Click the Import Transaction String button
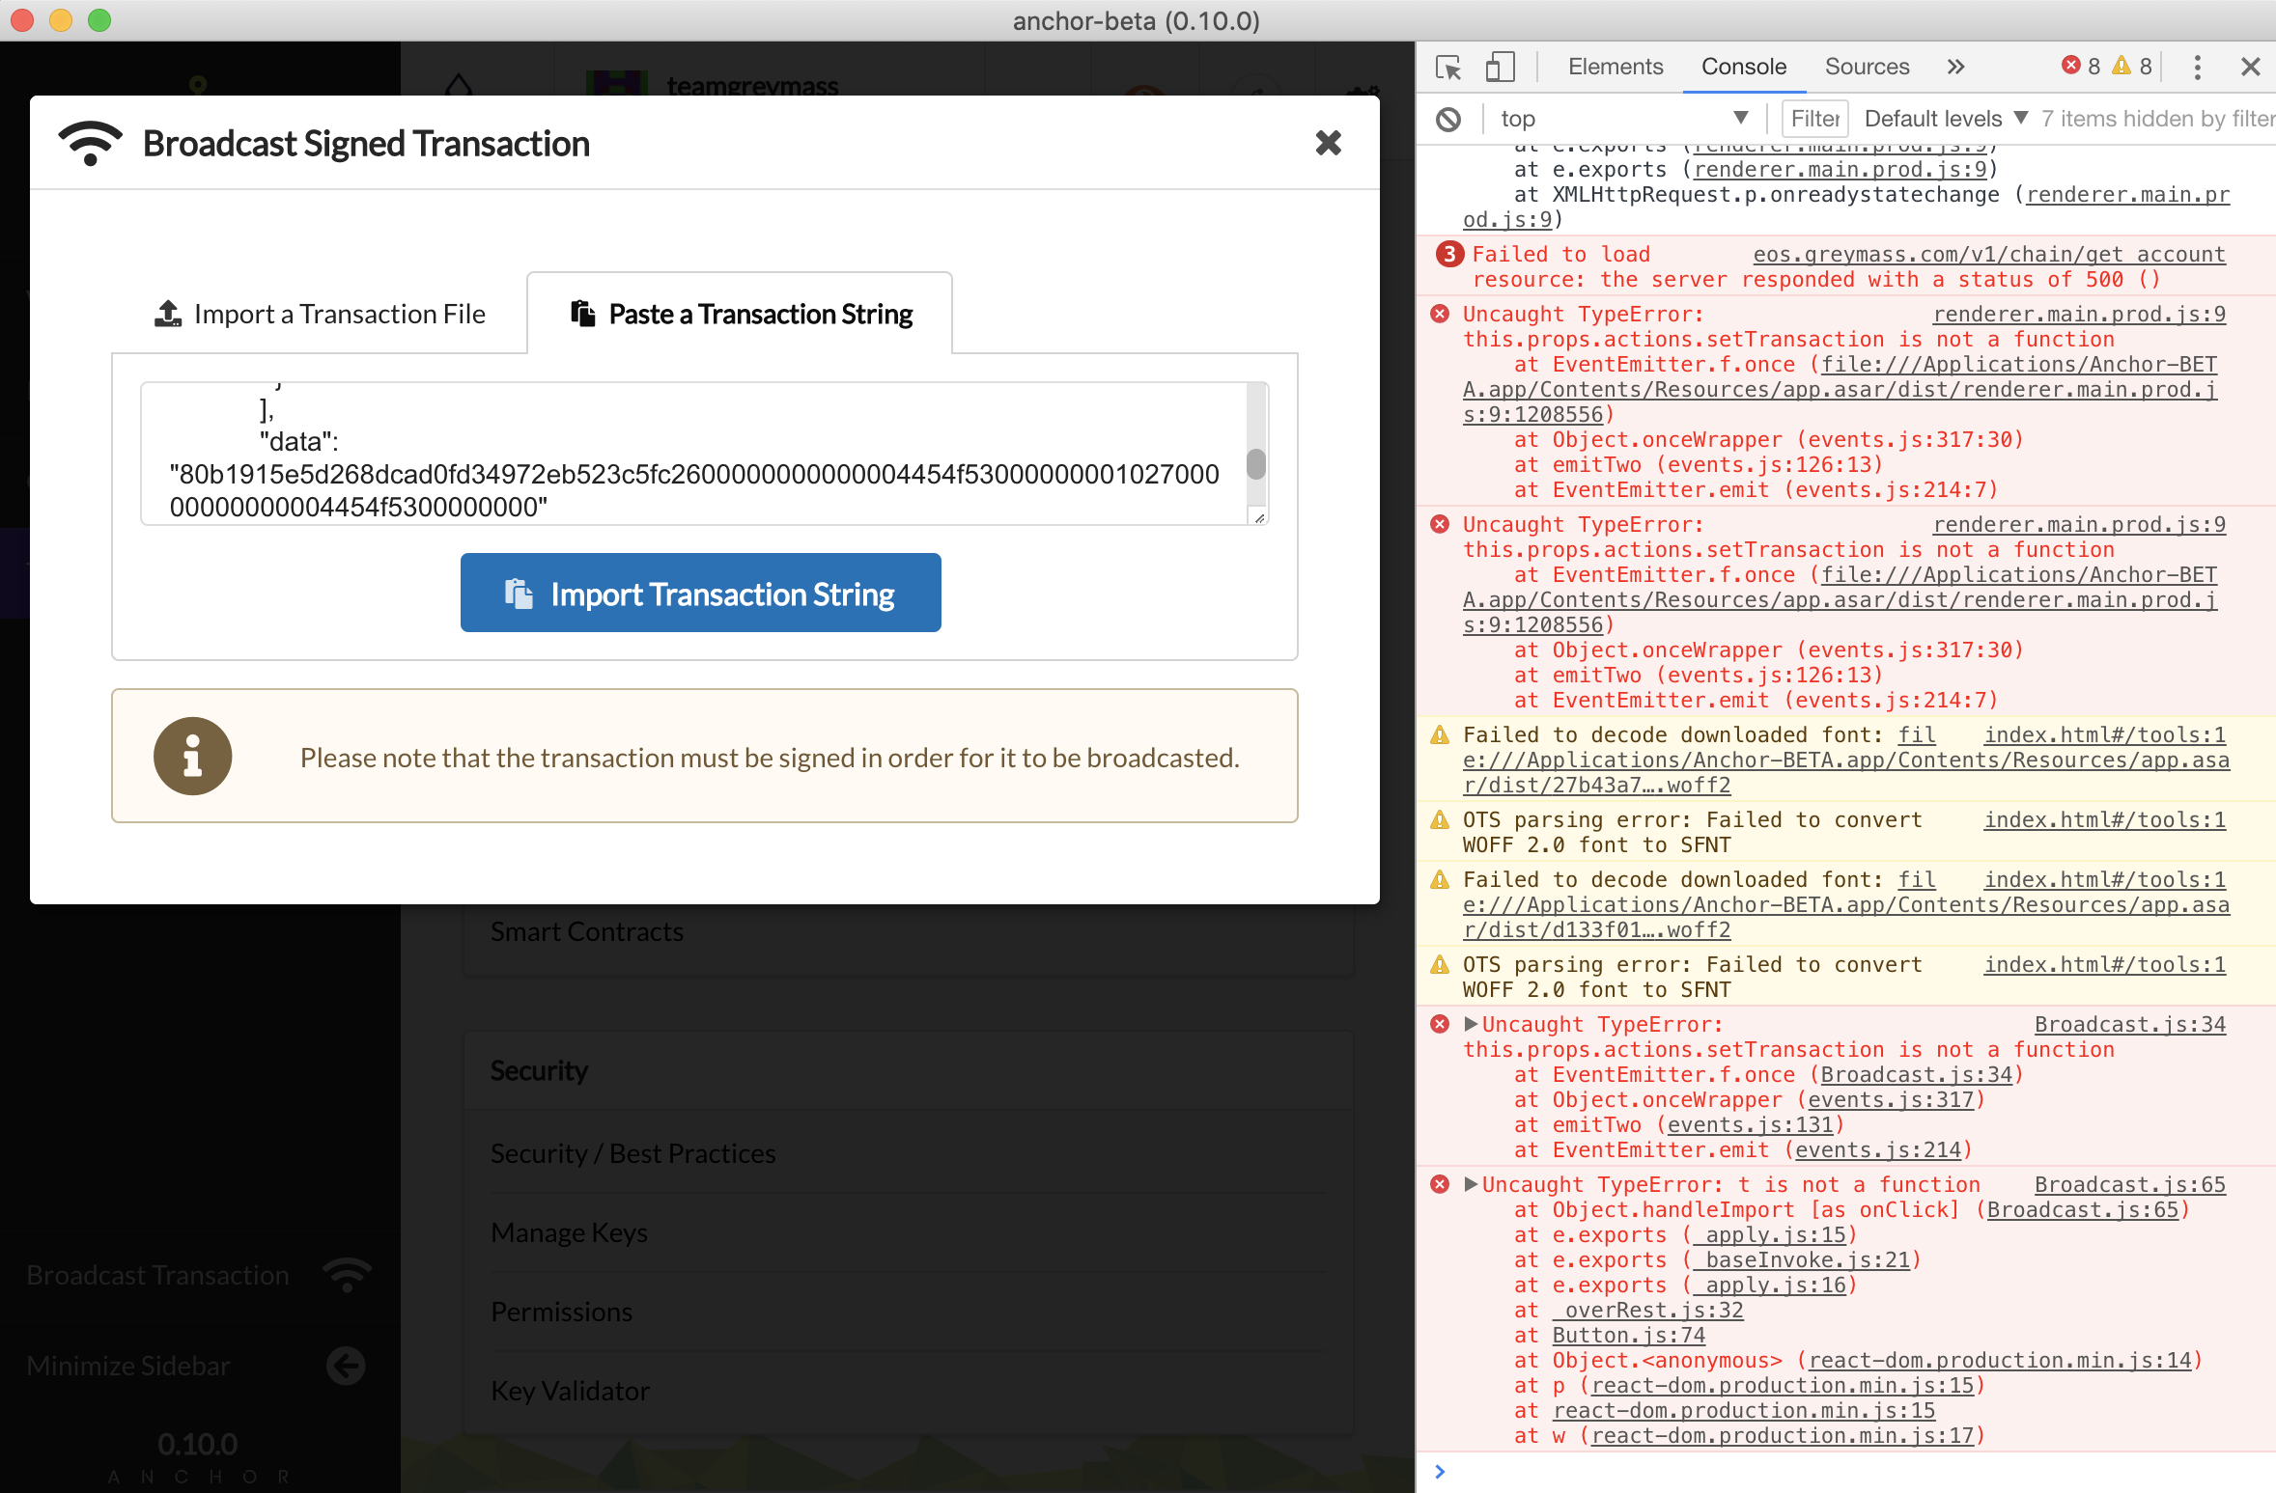Viewport: 2276px width, 1493px height. 701,593
